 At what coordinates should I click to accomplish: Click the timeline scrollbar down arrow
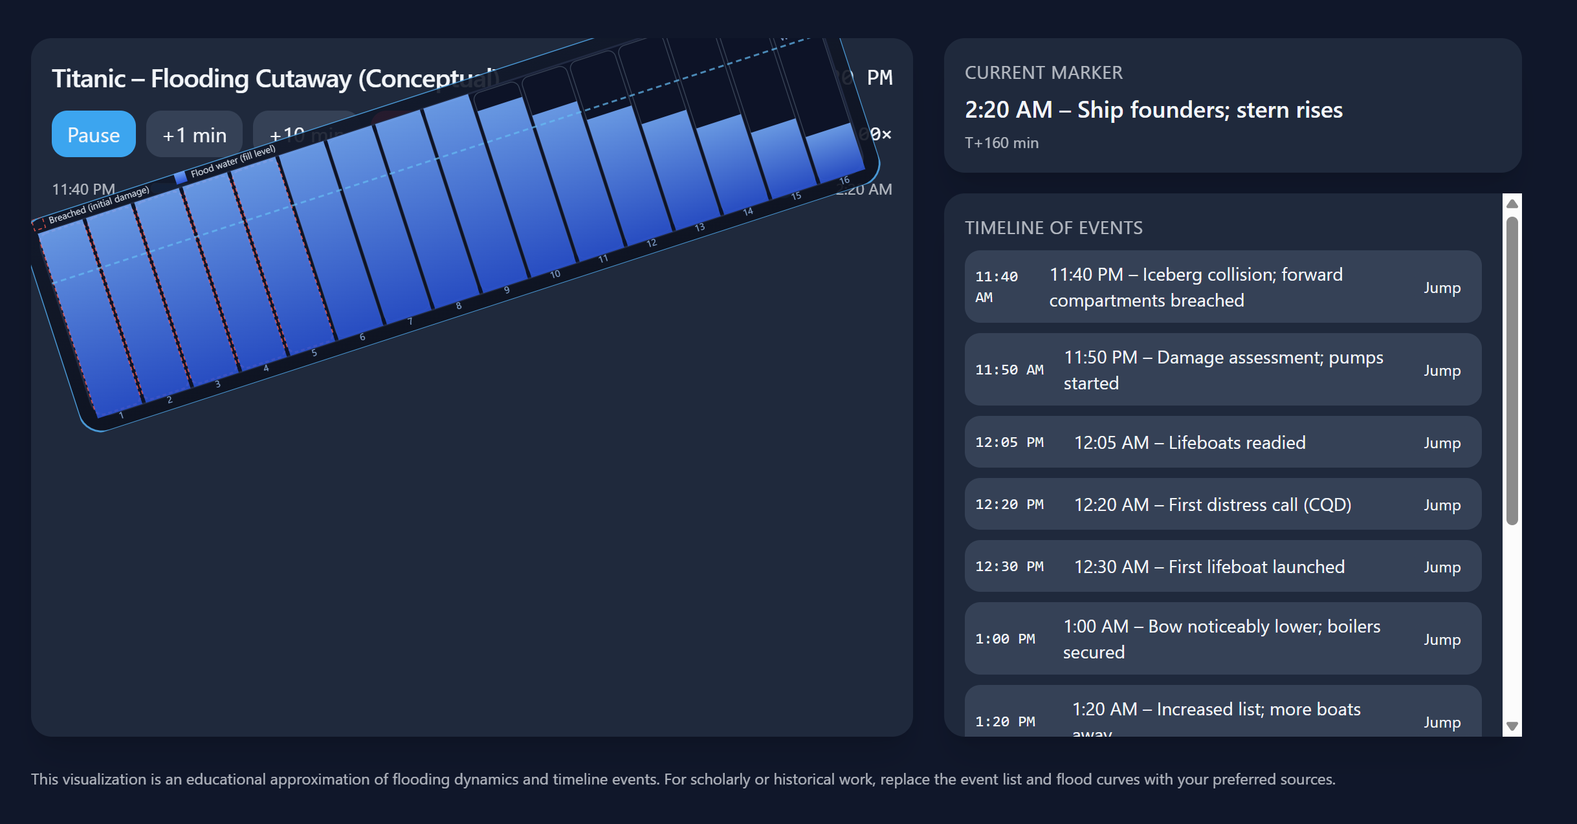[x=1512, y=726]
